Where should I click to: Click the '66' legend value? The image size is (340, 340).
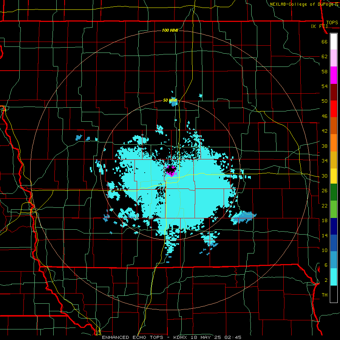tap(325, 42)
